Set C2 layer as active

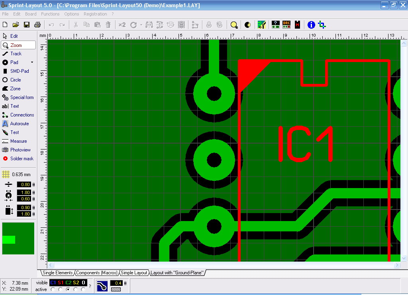[x=68, y=289]
